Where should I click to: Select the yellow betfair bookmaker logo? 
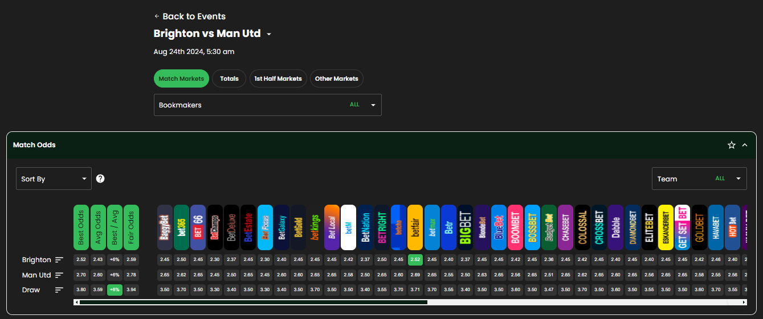pos(415,227)
